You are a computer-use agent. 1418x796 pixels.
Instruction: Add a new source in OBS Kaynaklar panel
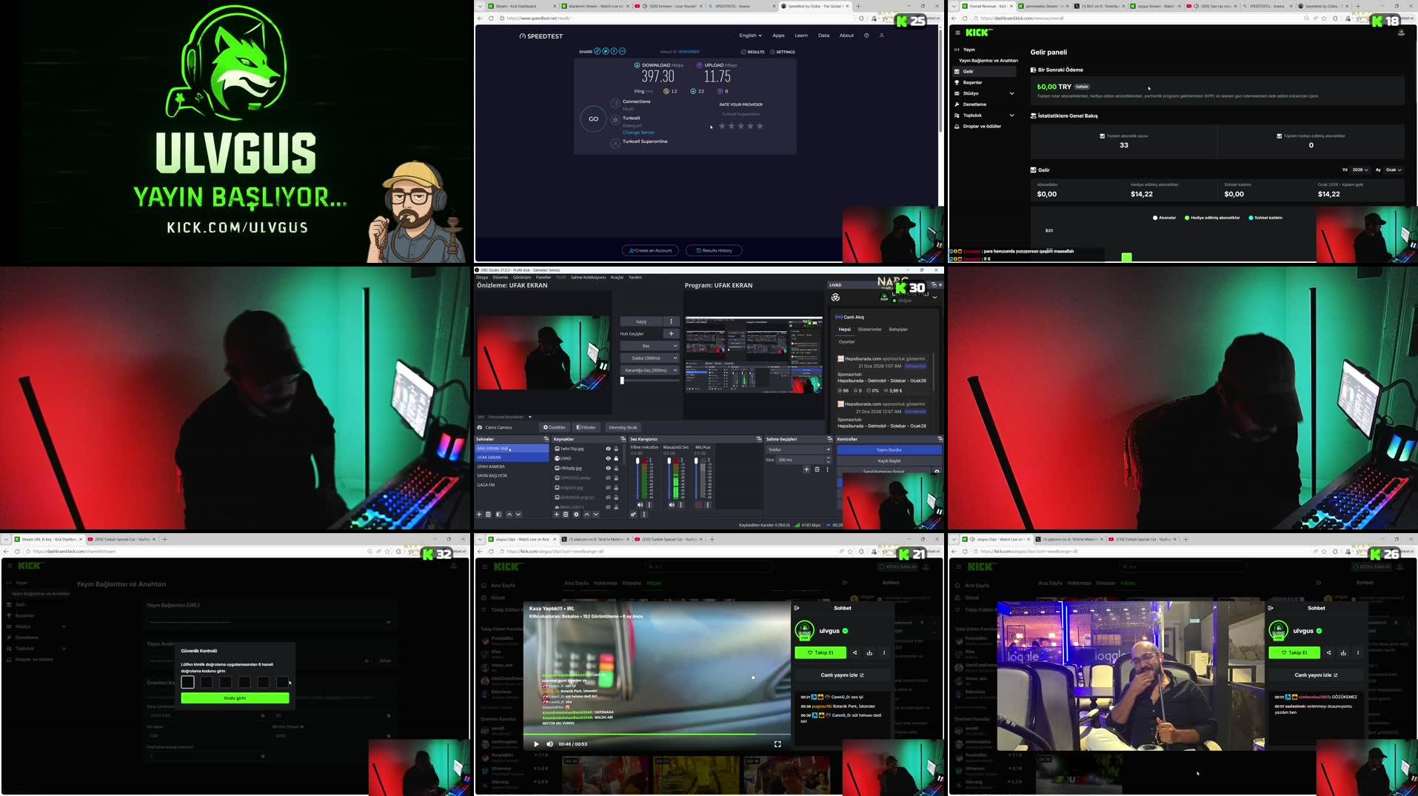coord(557,514)
